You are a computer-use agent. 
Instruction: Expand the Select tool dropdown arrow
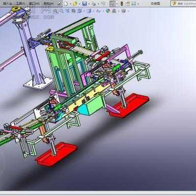[x=117, y=4]
